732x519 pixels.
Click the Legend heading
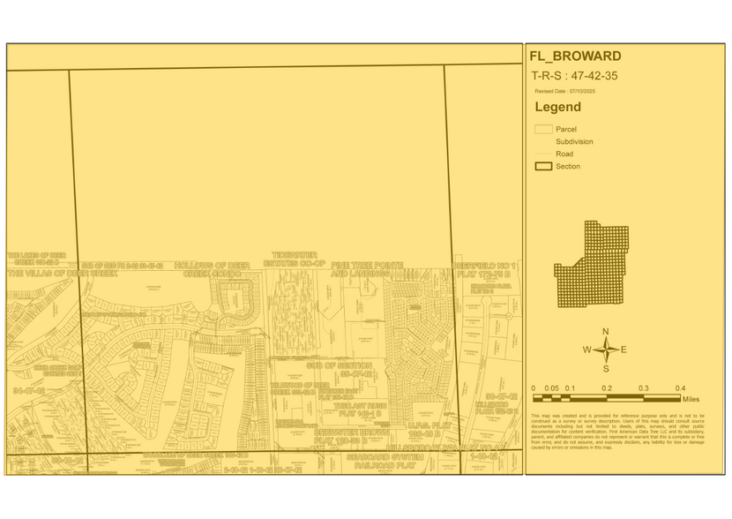pos(557,107)
